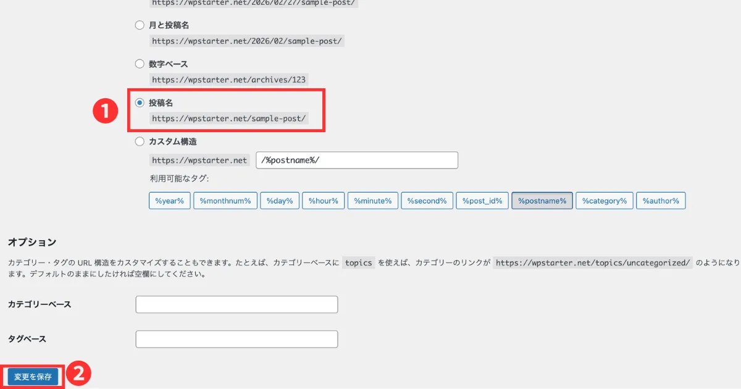The image size is (741, 389).
Task: Insert the %category% tag
Action: click(605, 201)
